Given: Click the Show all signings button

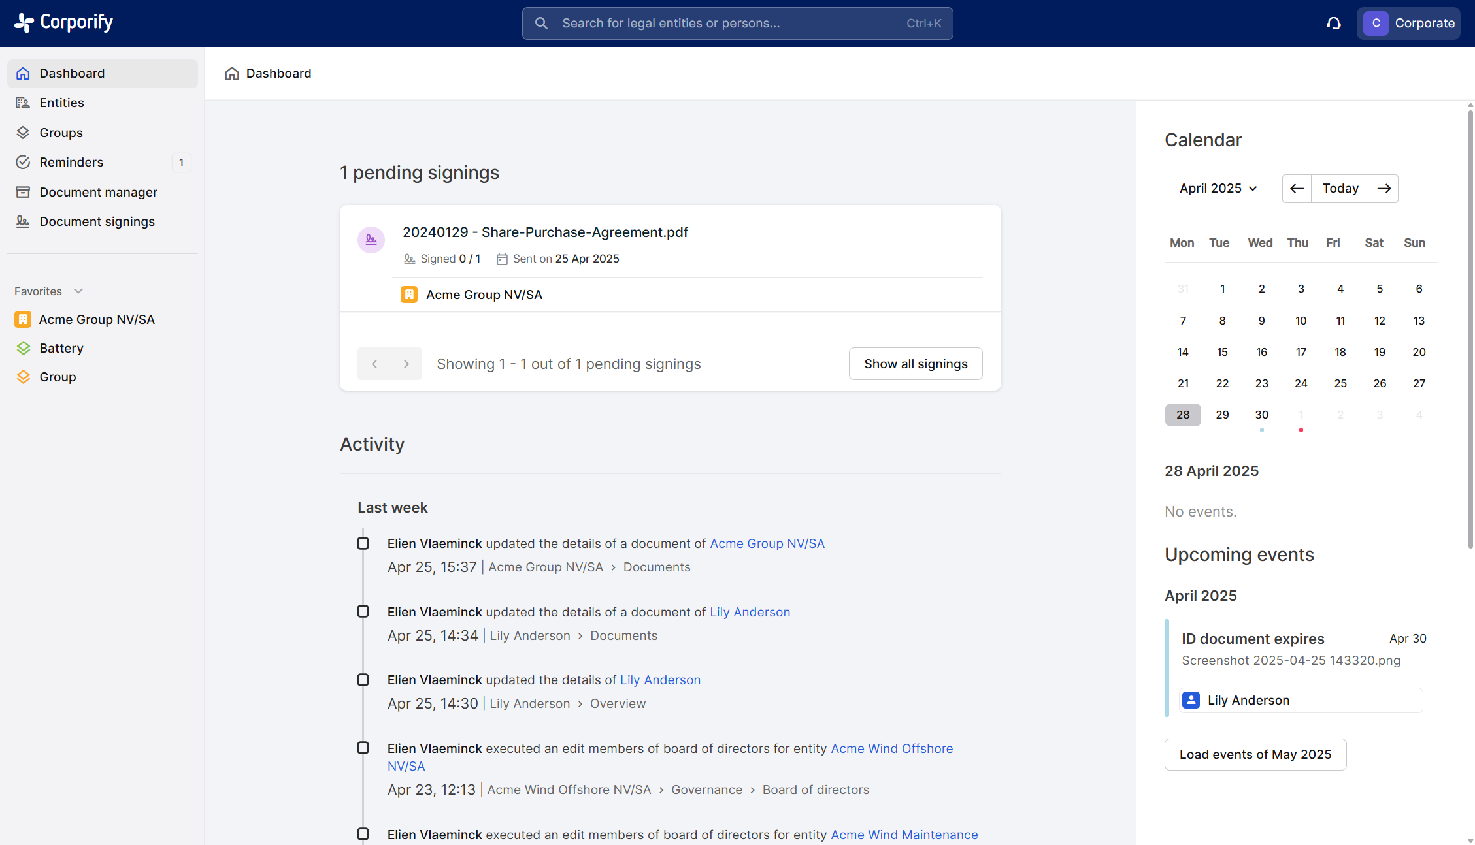Looking at the screenshot, I should point(915,364).
